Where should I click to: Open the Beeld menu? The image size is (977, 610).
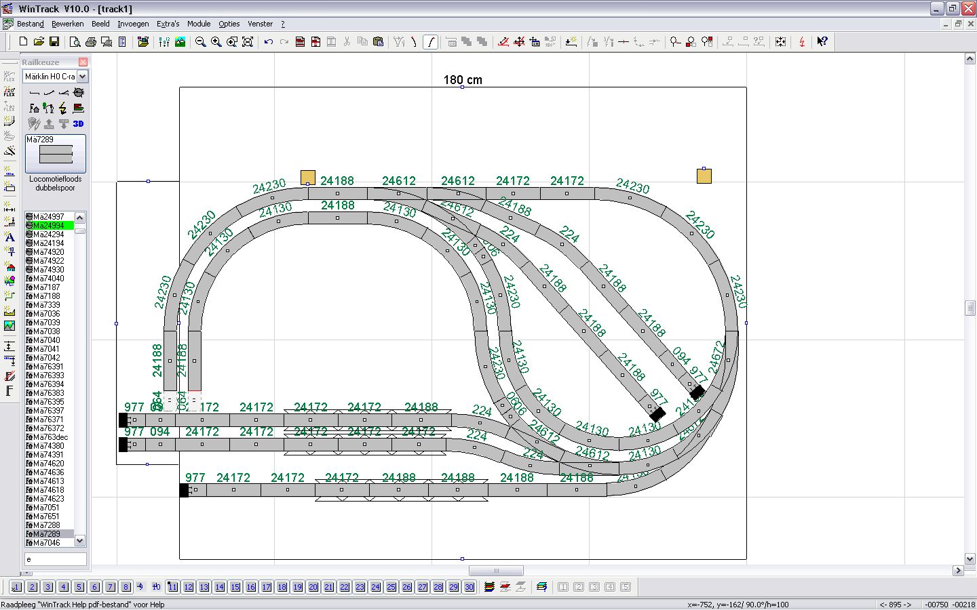100,24
